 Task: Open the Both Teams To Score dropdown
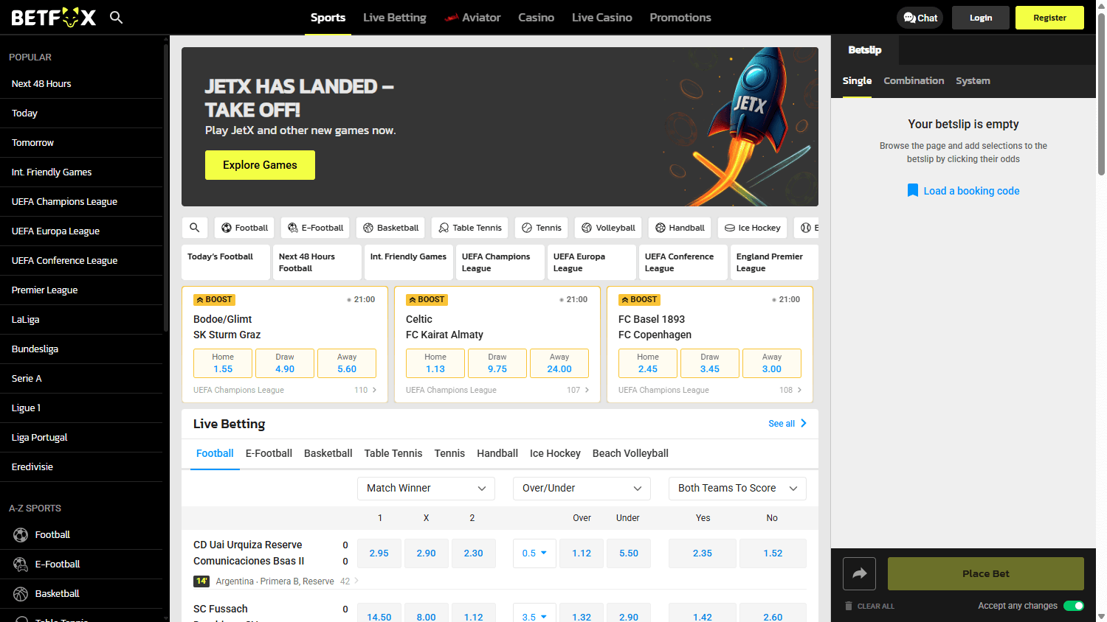point(737,488)
